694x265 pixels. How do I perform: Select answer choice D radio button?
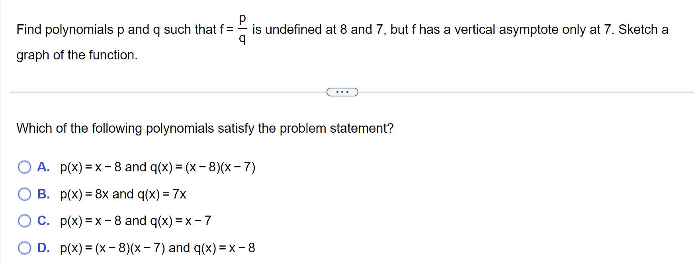point(25,248)
